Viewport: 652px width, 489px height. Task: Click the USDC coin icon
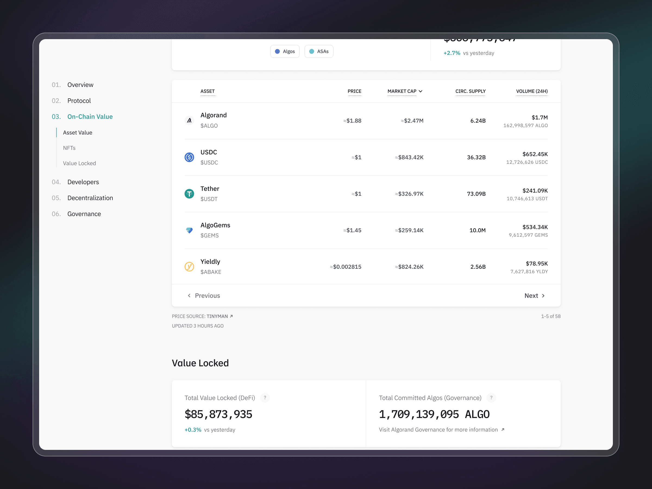189,157
